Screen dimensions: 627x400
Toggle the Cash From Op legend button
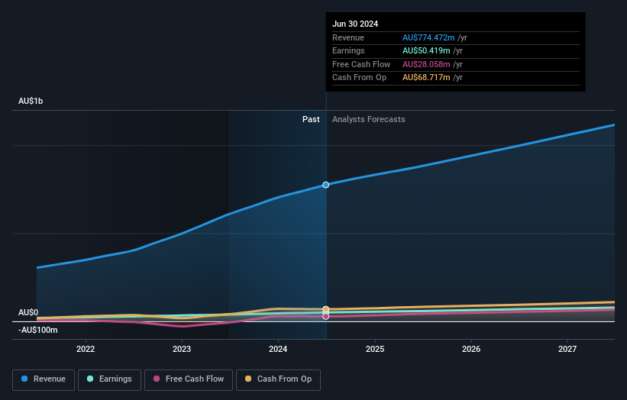tap(278, 379)
